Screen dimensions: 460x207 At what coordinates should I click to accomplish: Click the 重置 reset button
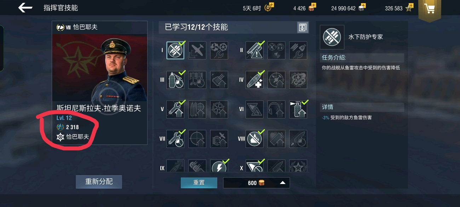[199, 183]
